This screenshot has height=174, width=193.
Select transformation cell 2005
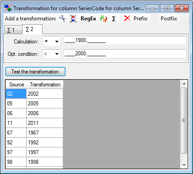coord(45,104)
